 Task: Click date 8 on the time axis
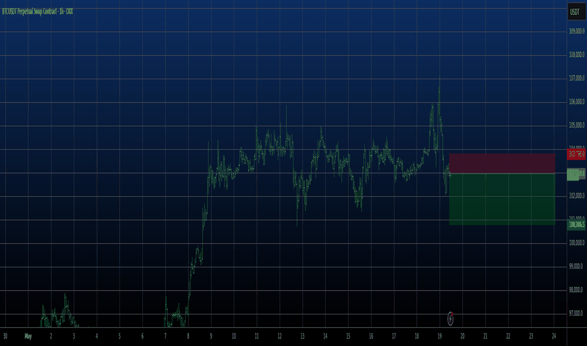coord(188,337)
